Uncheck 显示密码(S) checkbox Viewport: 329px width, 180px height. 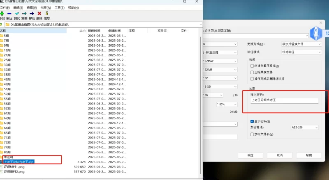252,121
